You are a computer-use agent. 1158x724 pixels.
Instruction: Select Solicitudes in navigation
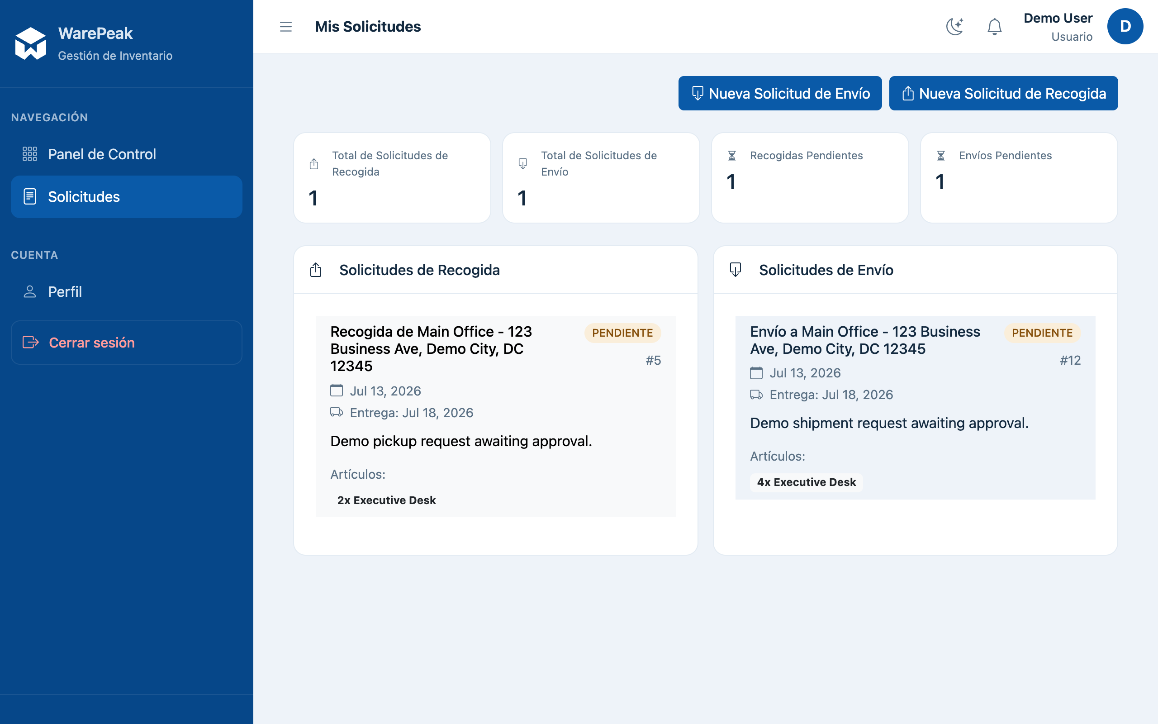126,197
